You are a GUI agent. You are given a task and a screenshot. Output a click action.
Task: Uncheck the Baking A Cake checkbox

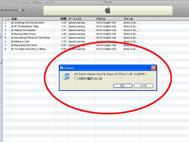click(x=12, y=42)
